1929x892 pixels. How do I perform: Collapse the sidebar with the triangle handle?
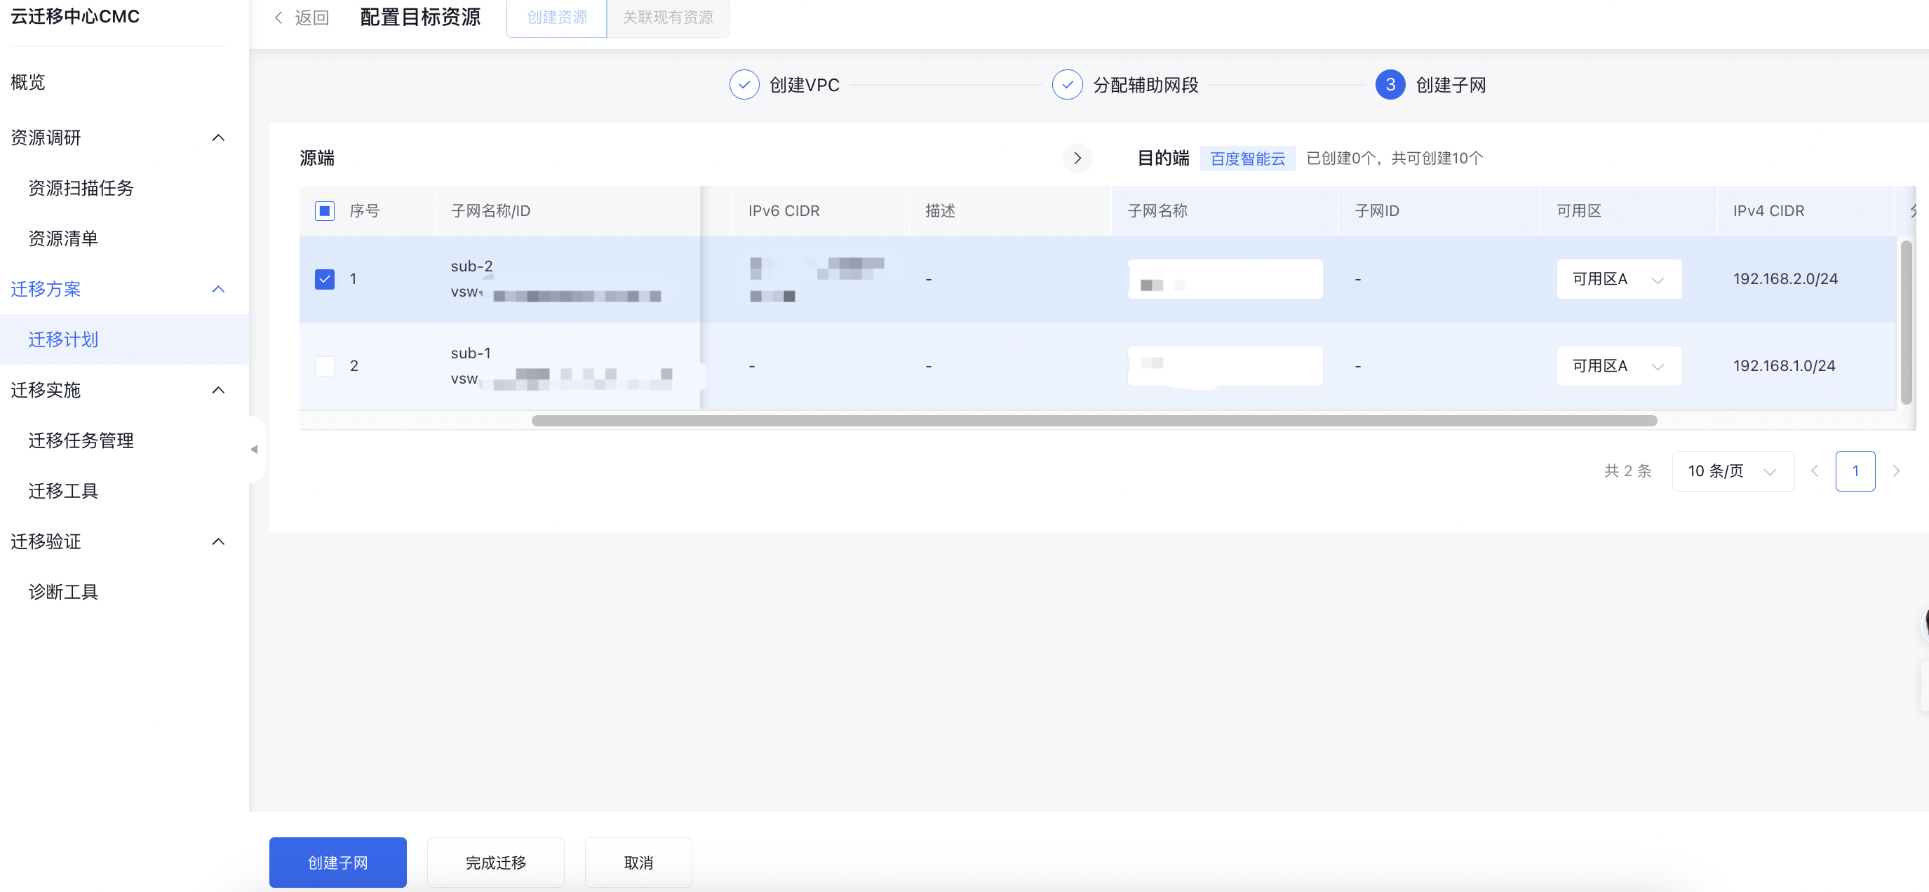[x=255, y=449]
